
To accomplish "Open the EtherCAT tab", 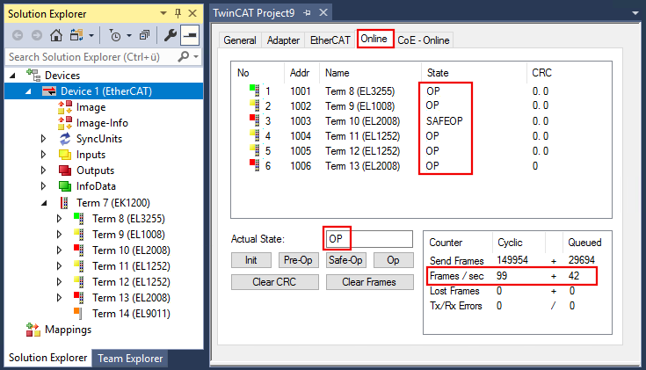I will point(330,40).
